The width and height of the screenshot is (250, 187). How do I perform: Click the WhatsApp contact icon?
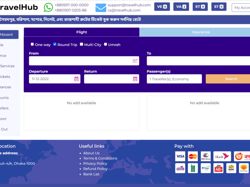point(48,7)
